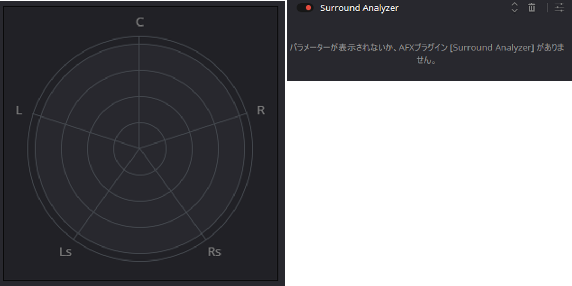Click the R channel label on analyzer
Screen dimensions: 572x286
coord(261,110)
